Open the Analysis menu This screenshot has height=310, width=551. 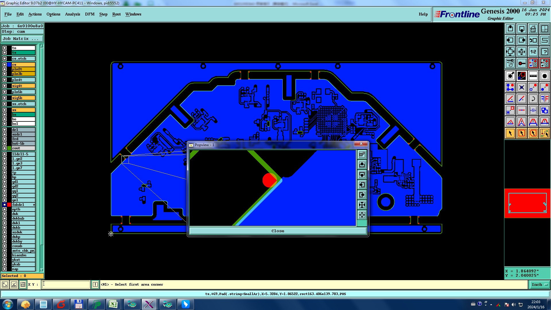(x=72, y=14)
